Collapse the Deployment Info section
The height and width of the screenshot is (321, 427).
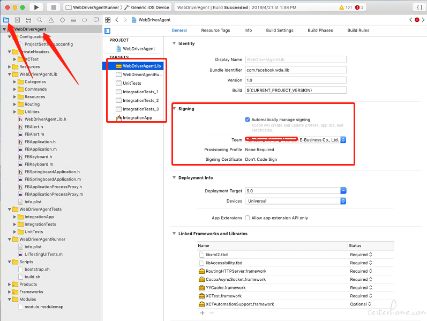pos(174,178)
